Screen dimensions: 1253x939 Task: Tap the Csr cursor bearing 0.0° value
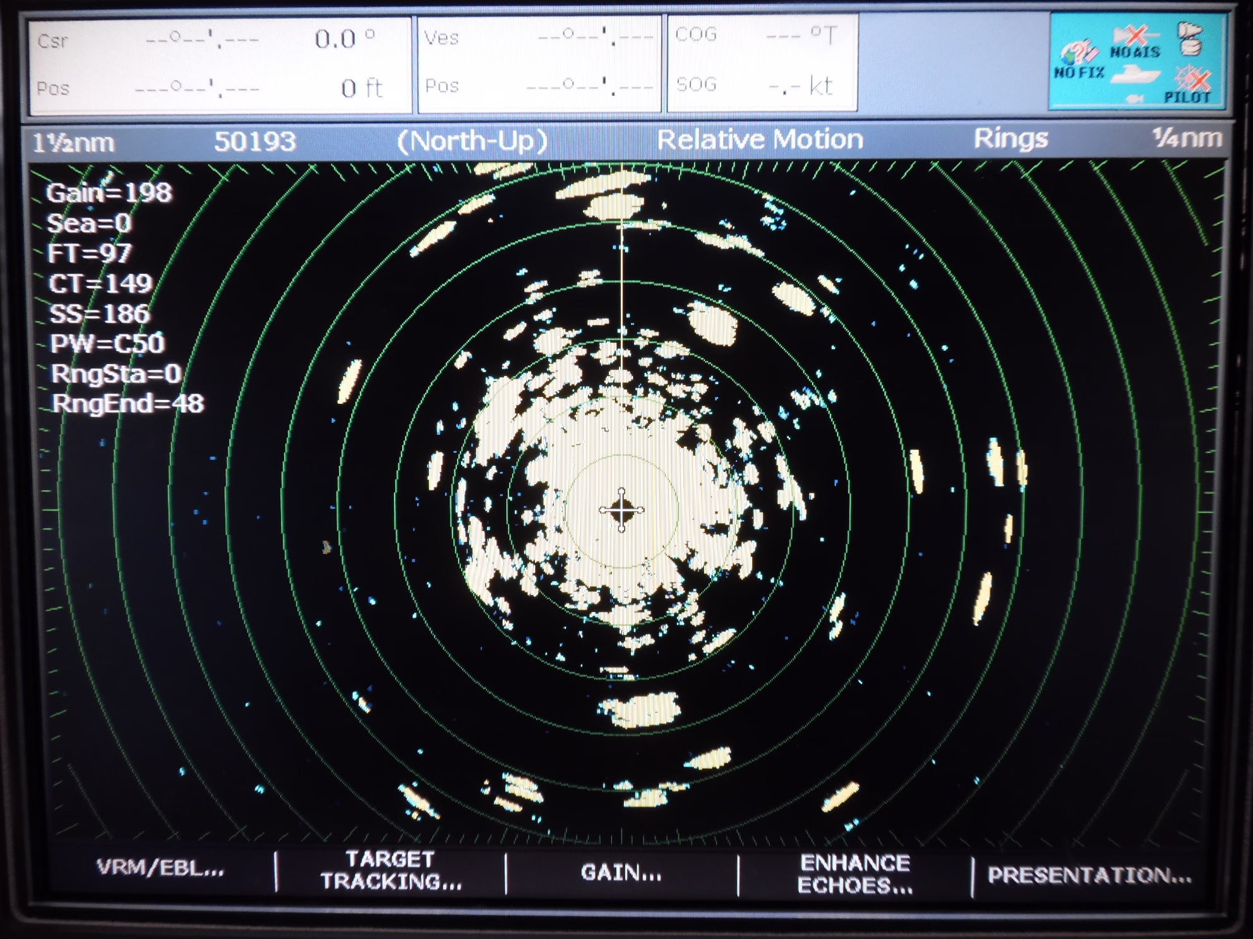click(345, 40)
